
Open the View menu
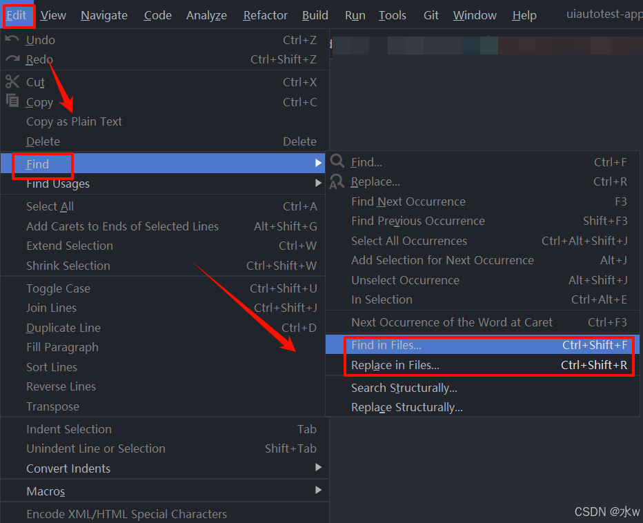point(53,15)
